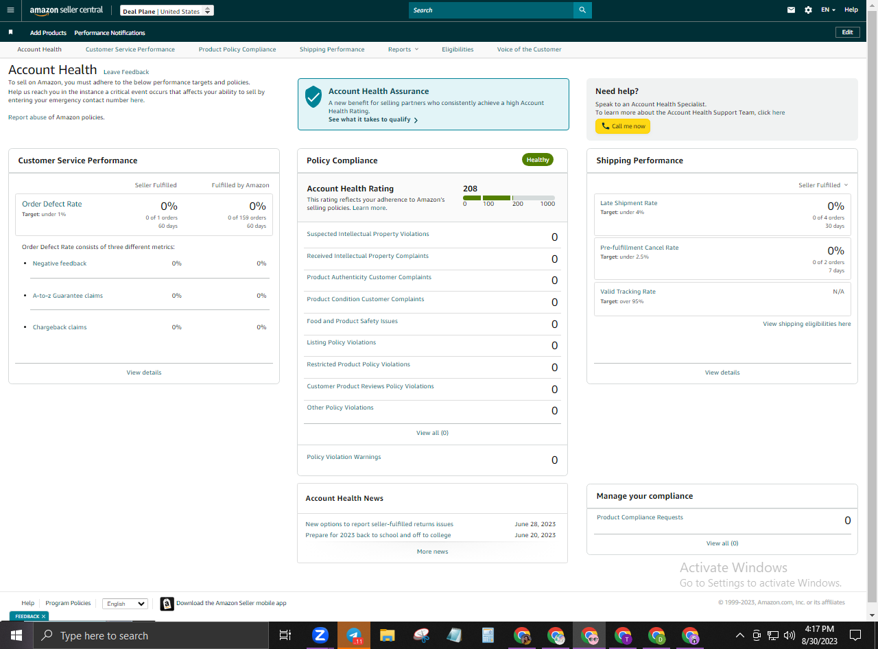Expand See what it takes to qualify
Image resolution: width=878 pixels, height=649 pixels.
[373, 119]
